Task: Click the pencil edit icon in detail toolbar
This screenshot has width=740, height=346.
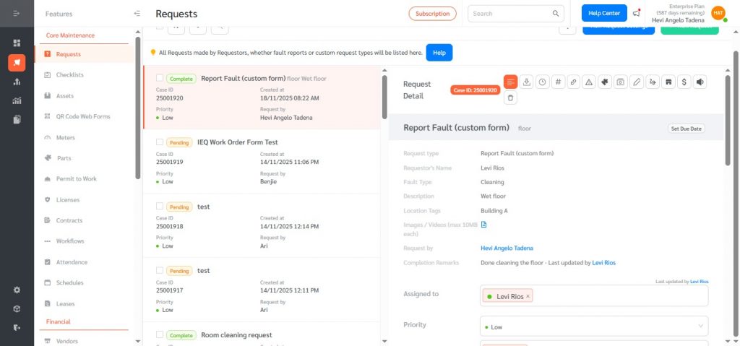Action: (637, 82)
